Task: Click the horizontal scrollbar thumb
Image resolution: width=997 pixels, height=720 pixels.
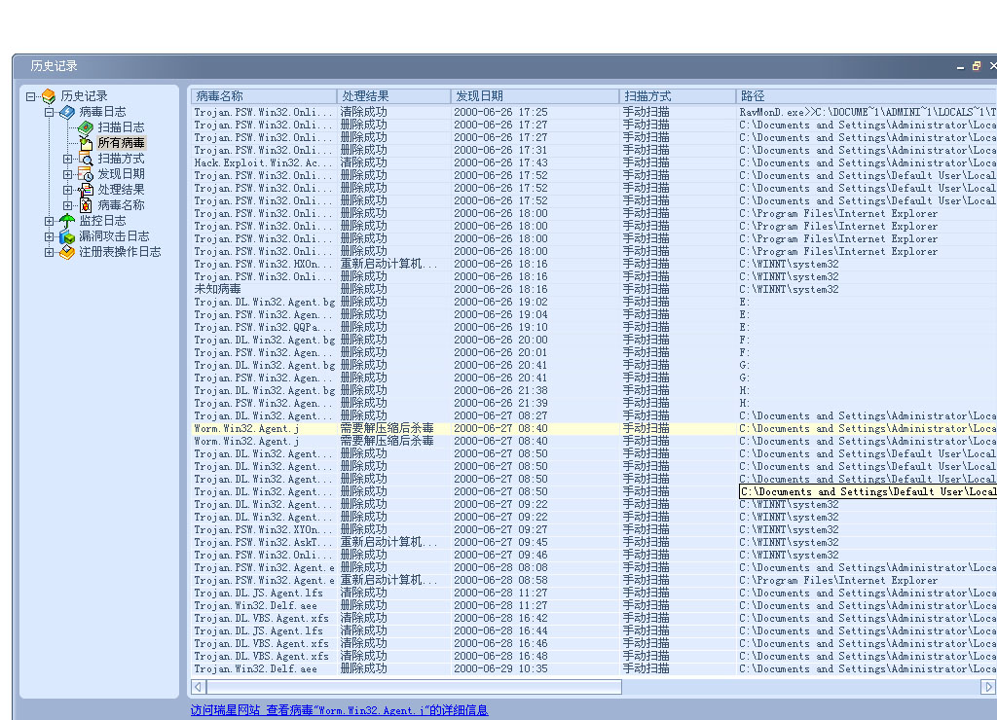Action: point(414,687)
